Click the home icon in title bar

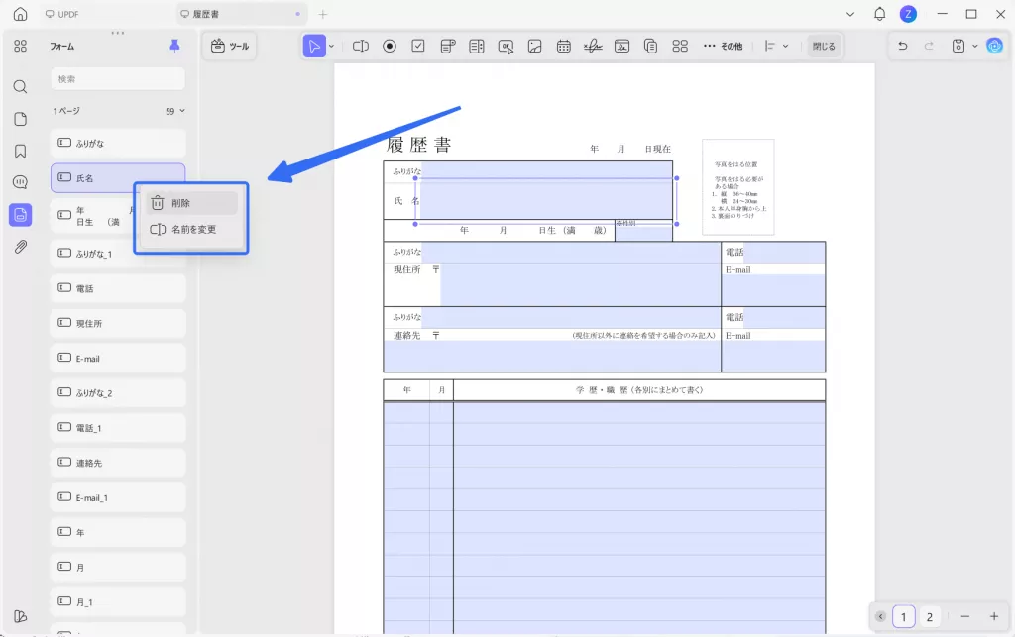click(x=20, y=14)
